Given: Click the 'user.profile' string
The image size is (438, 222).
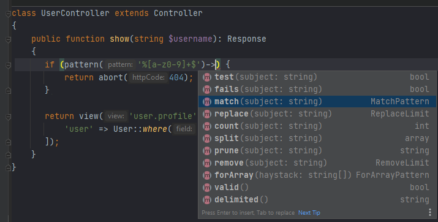Looking at the screenshot, I should pyautogui.click(x=162, y=116).
